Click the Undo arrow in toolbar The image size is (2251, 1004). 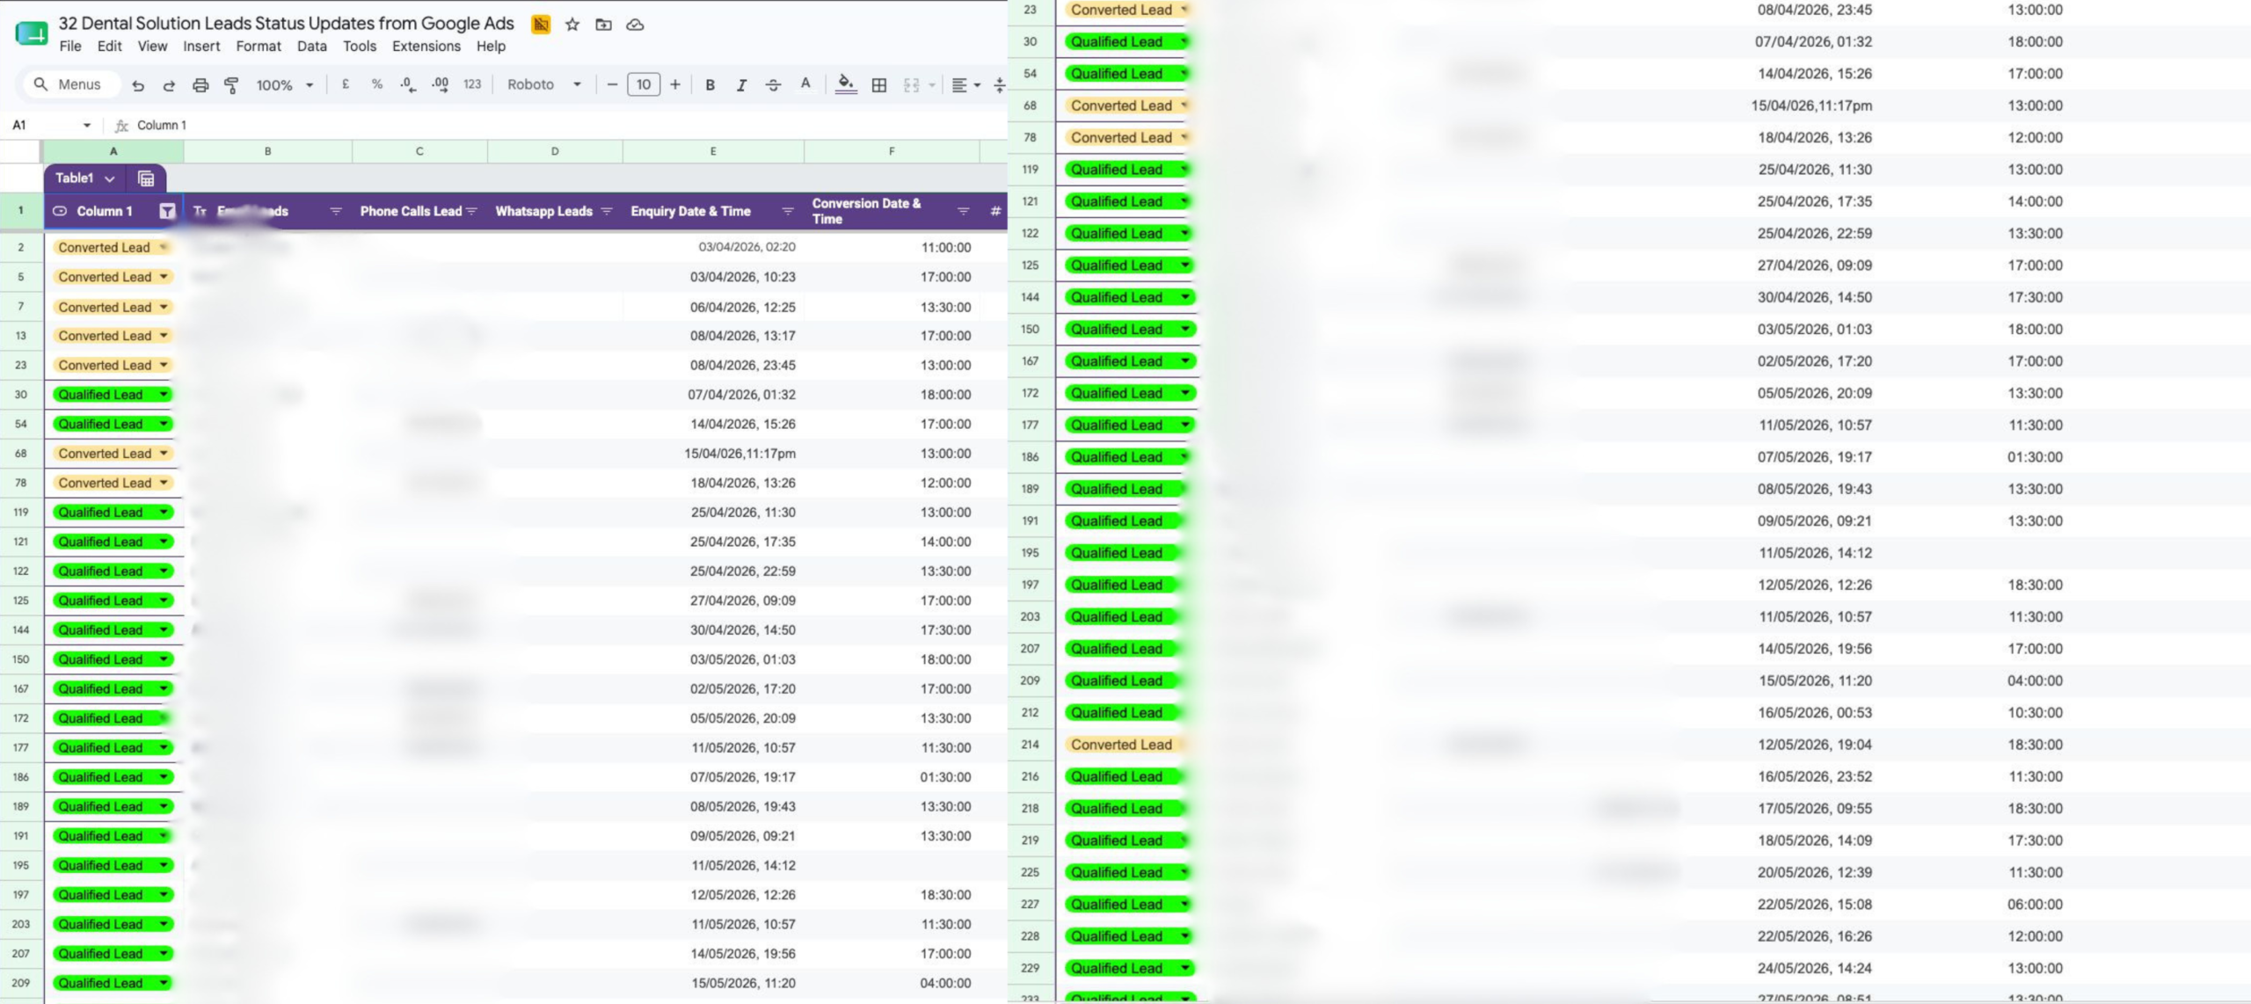pyautogui.click(x=138, y=85)
